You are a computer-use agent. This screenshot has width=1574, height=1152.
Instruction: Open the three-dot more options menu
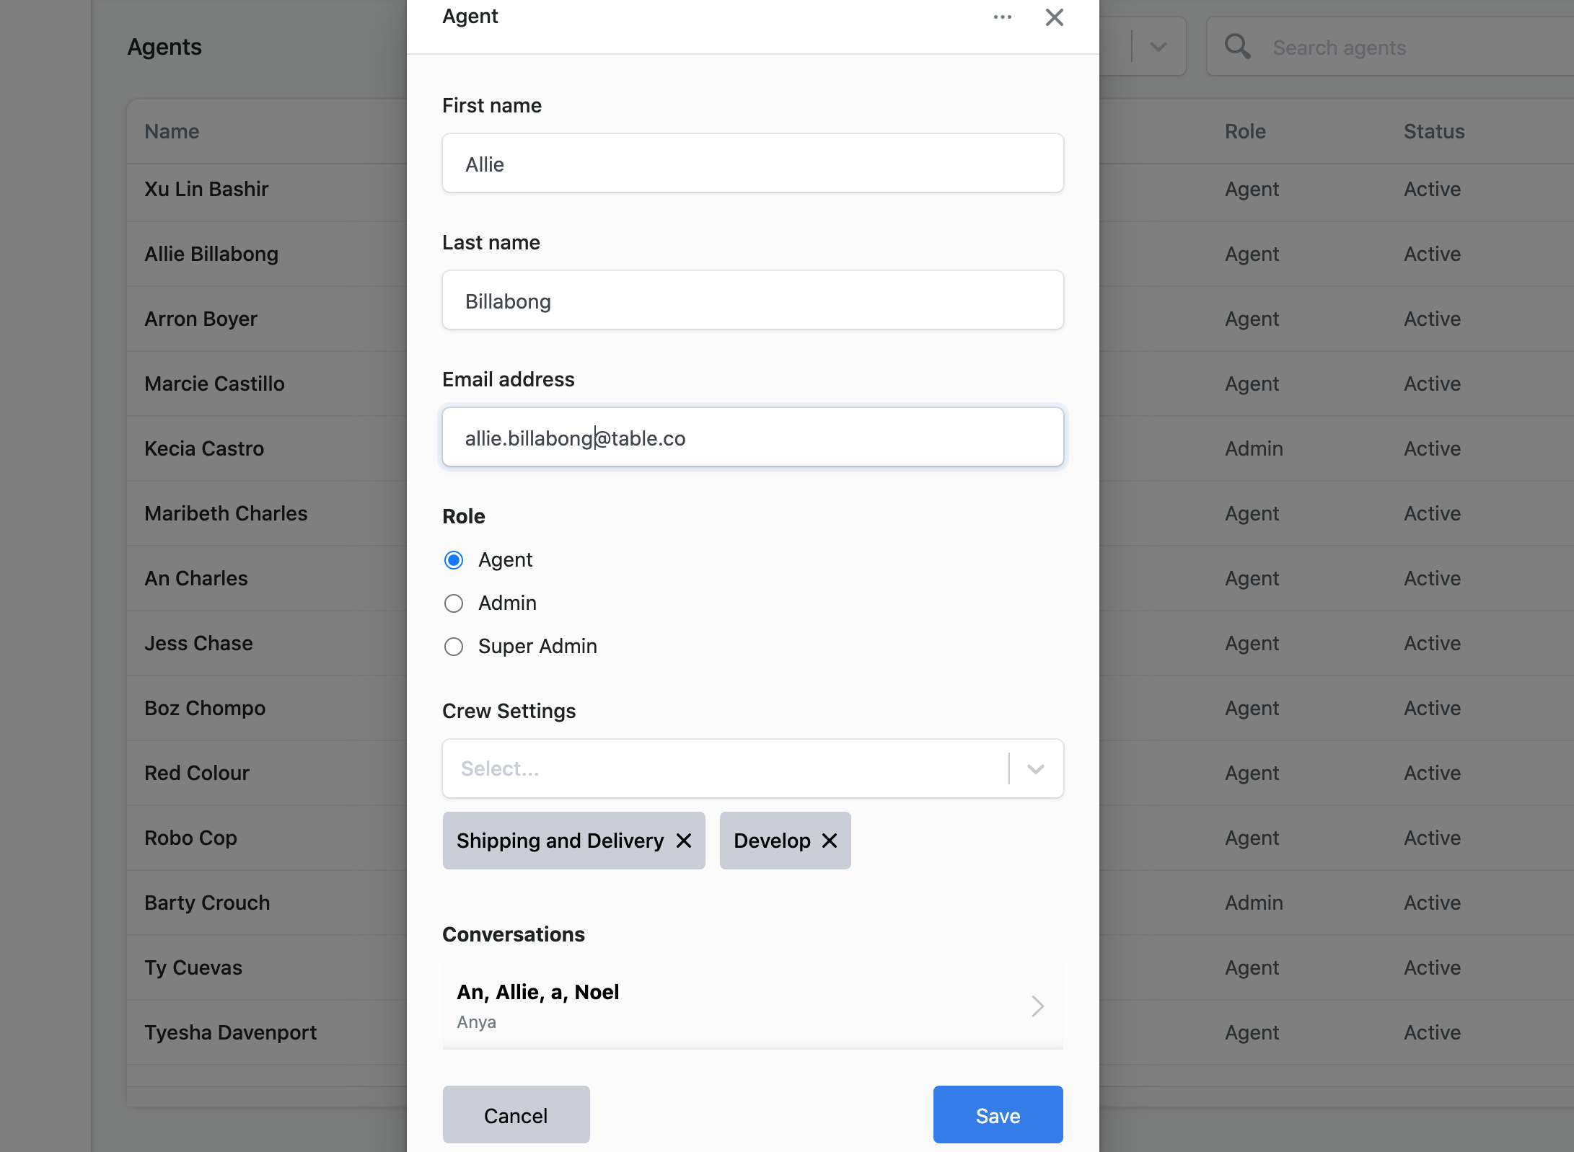(x=1002, y=17)
